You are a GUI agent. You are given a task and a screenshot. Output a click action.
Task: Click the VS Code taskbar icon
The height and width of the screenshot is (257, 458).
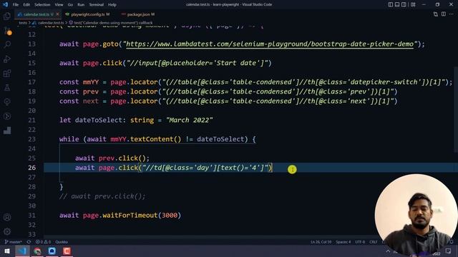(22, 251)
